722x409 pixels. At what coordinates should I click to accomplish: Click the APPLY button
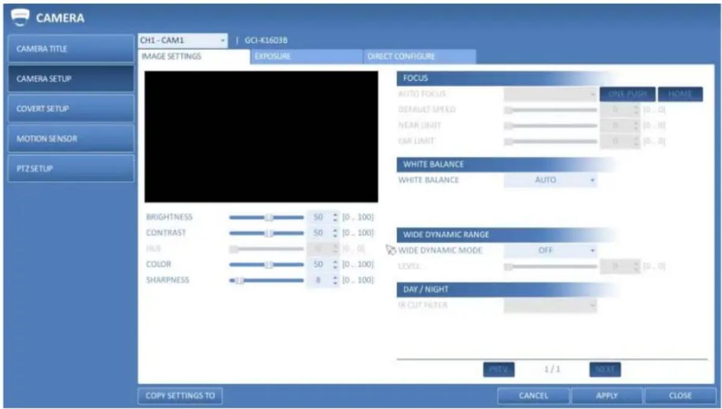click(607, 396)
